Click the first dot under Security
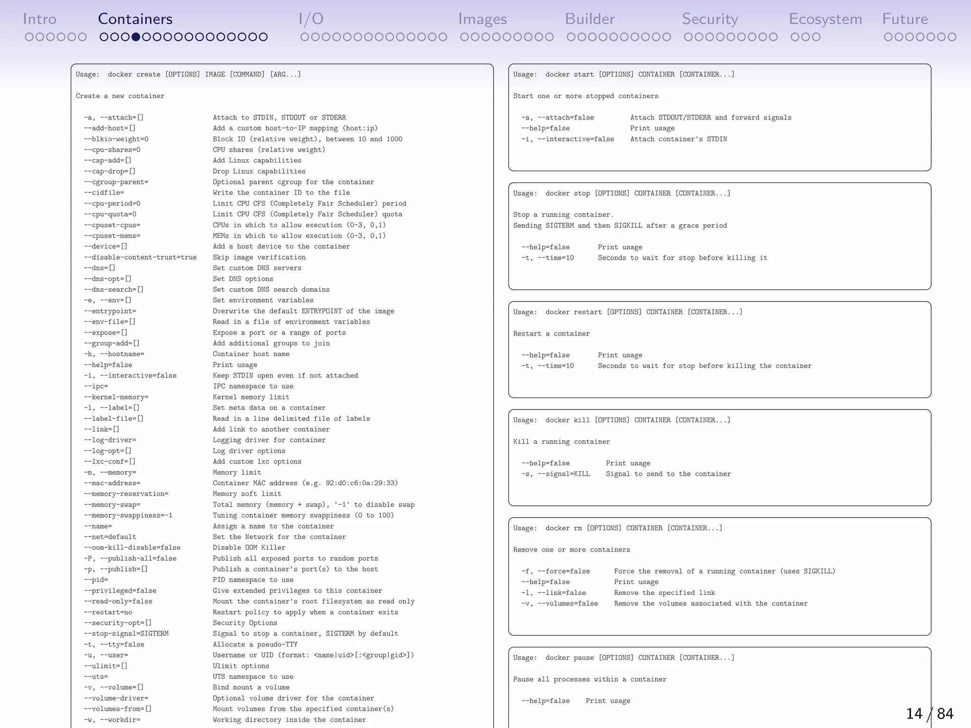971x728 pixels. coord(688,37)
